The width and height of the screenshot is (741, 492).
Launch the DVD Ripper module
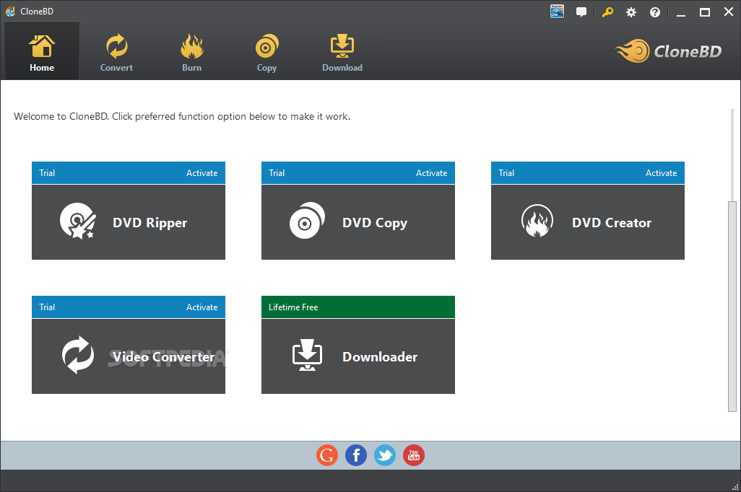tap(129, 222)
